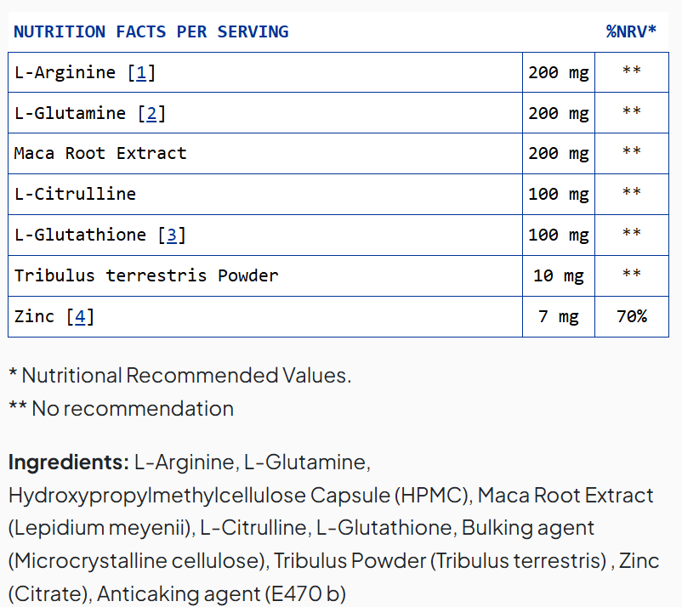
Task: Open footnote link 1 beside L-Arginine
Action: pos(141,73)
